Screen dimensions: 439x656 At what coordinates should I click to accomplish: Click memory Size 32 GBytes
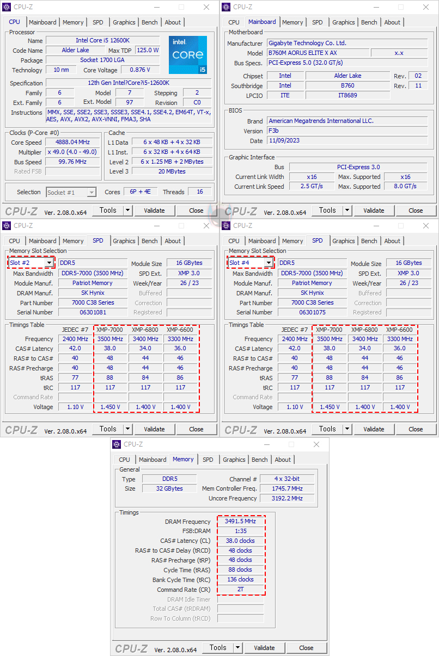[x=169, y=489]
